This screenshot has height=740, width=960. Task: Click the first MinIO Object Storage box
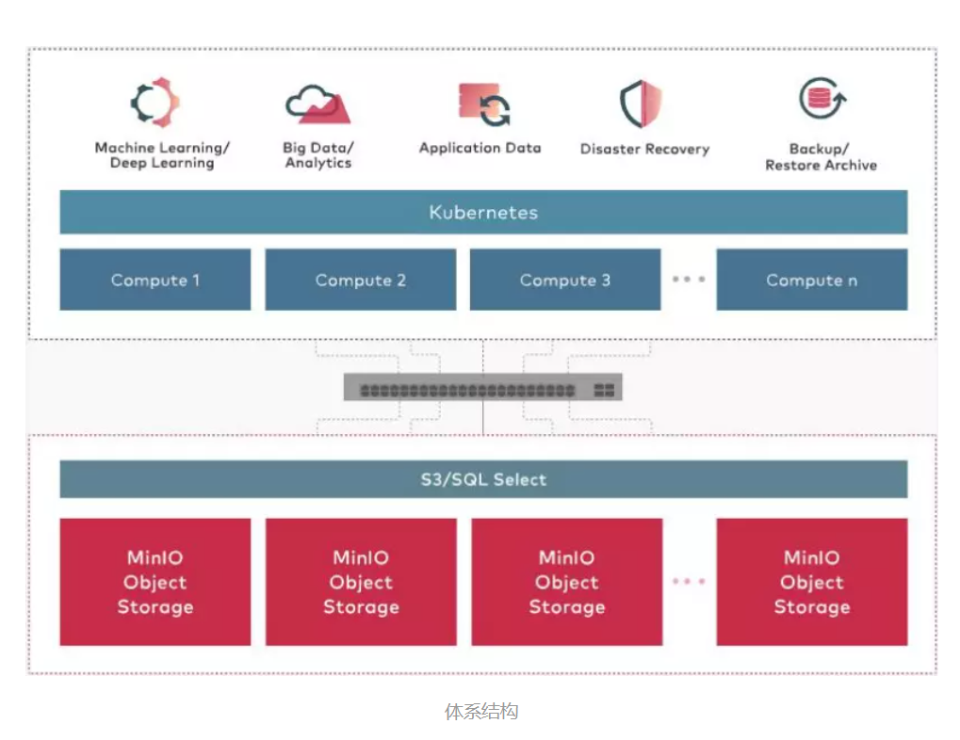coord(155,582)
